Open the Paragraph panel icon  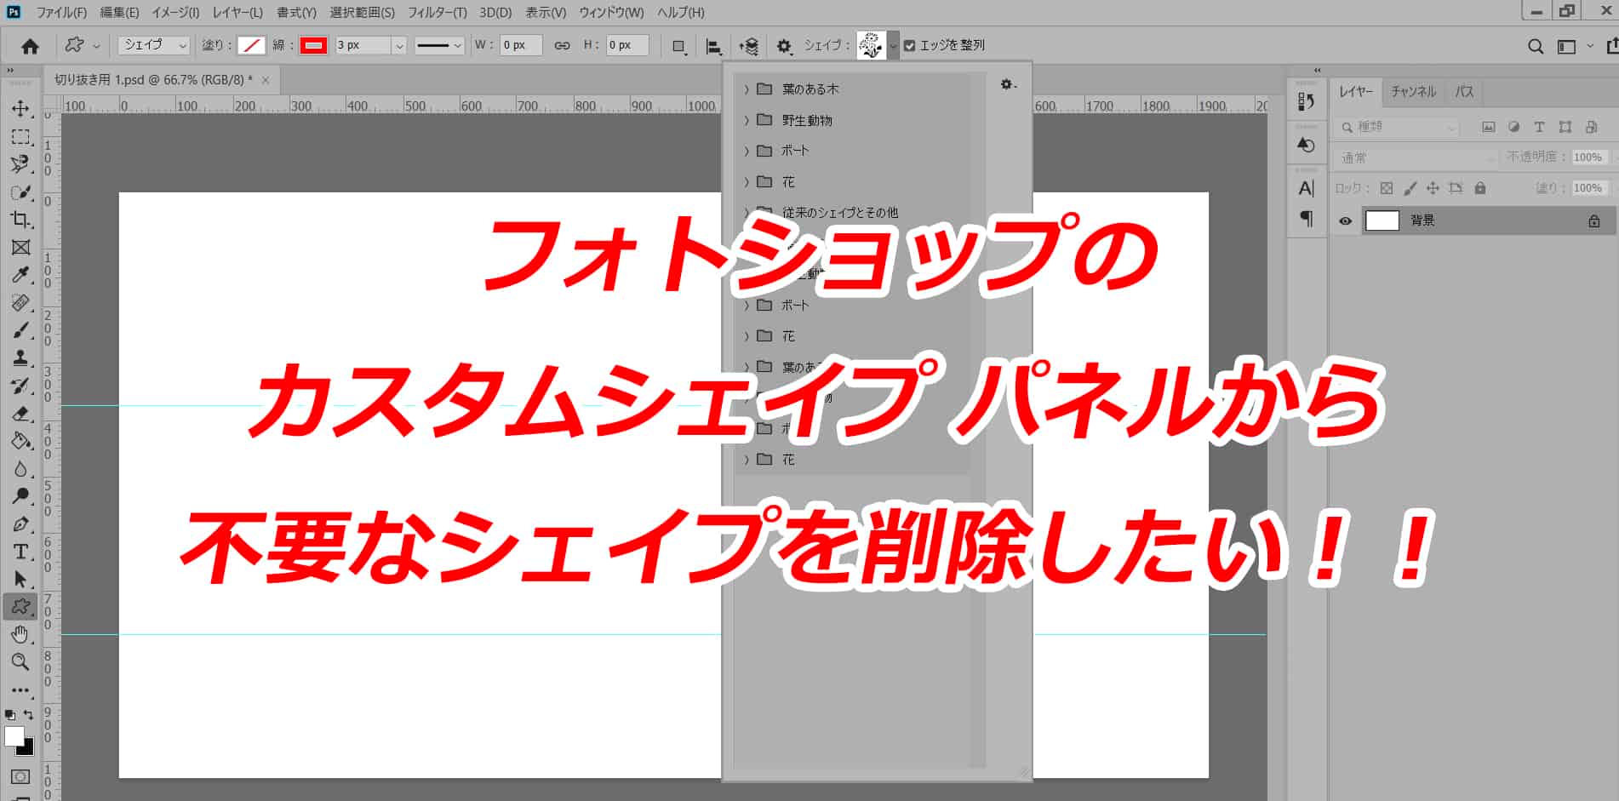point(1306,219)
